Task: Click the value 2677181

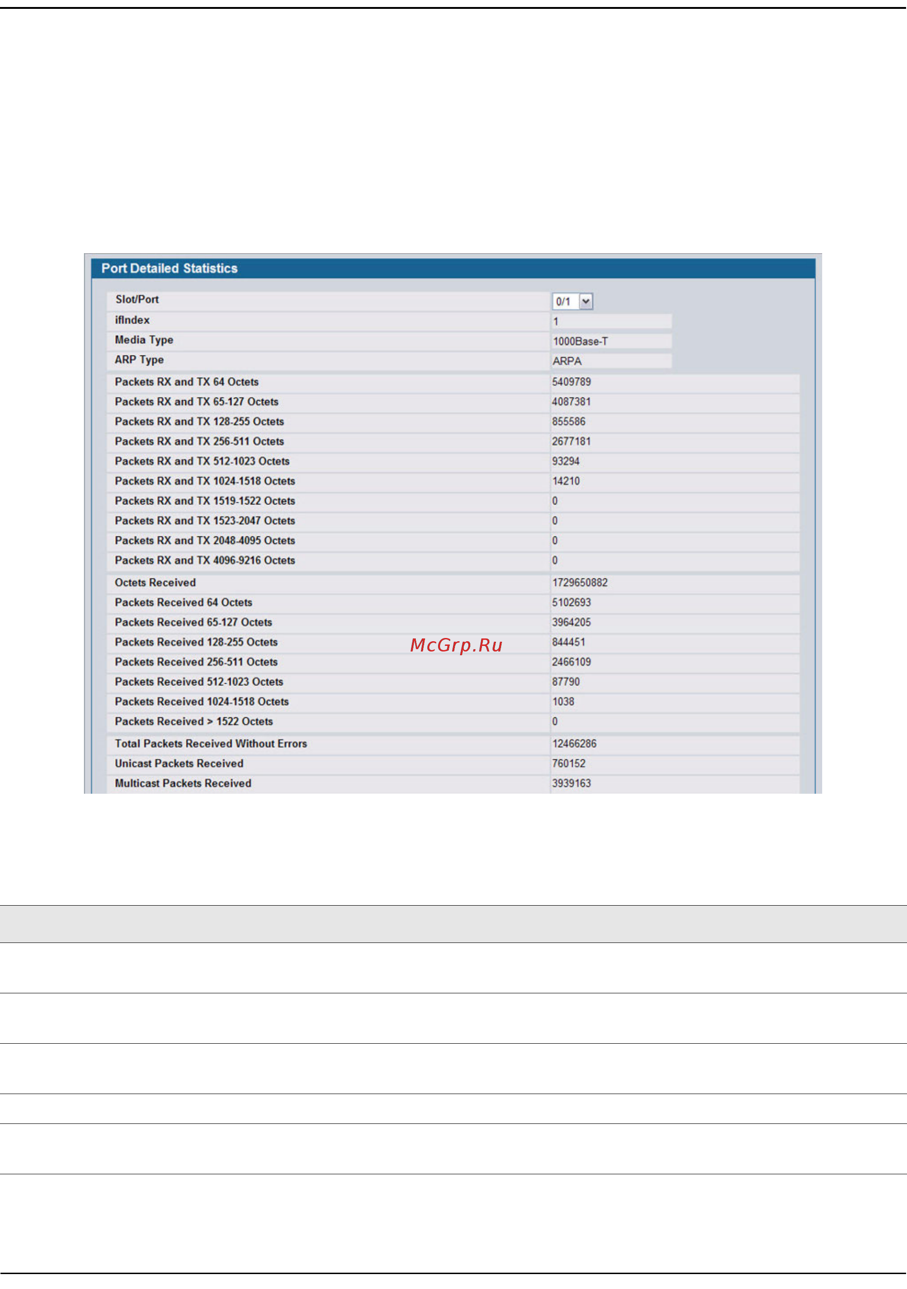Action: pos(571,441)
